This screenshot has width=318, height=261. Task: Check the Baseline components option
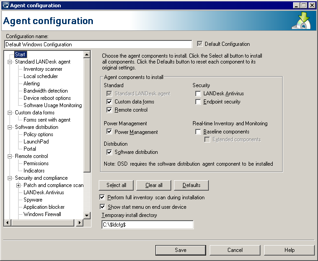[198, 132]
